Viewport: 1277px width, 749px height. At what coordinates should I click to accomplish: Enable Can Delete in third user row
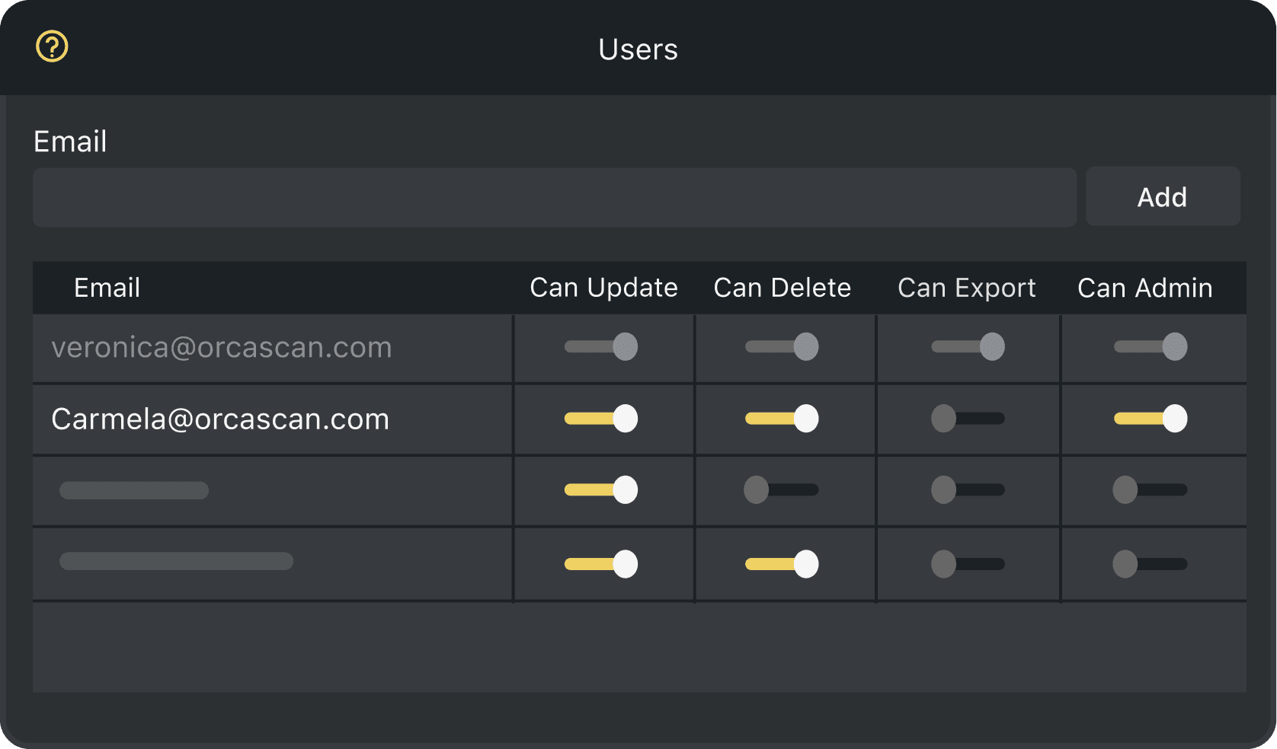tap(782, 490)
